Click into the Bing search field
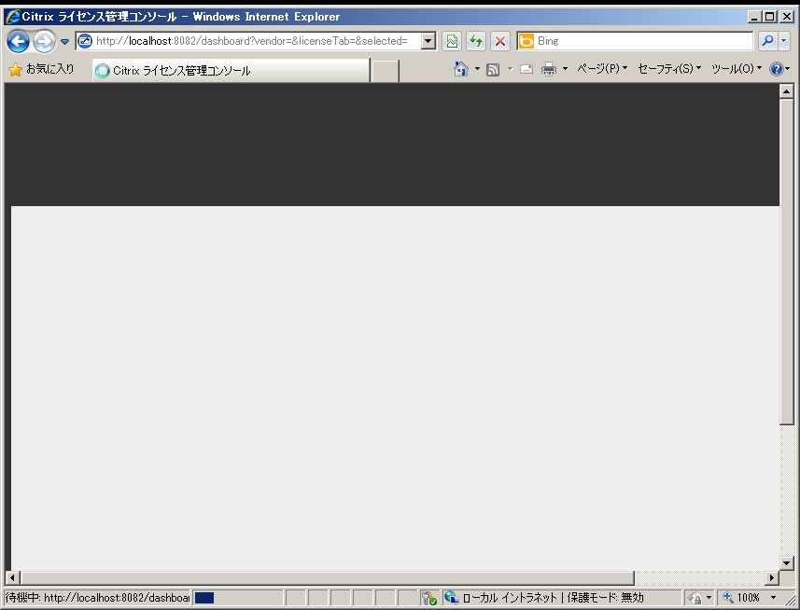The image size is (800, 610). click(x=642, y=41)
